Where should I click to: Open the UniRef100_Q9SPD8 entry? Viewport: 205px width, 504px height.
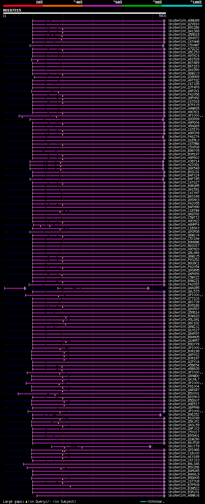184,232
